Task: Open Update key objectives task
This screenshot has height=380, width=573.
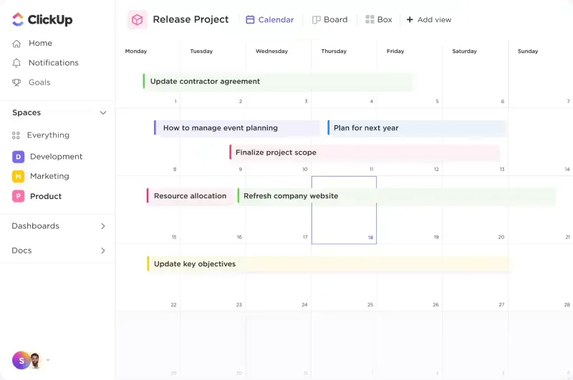Action: pos(328,264)
